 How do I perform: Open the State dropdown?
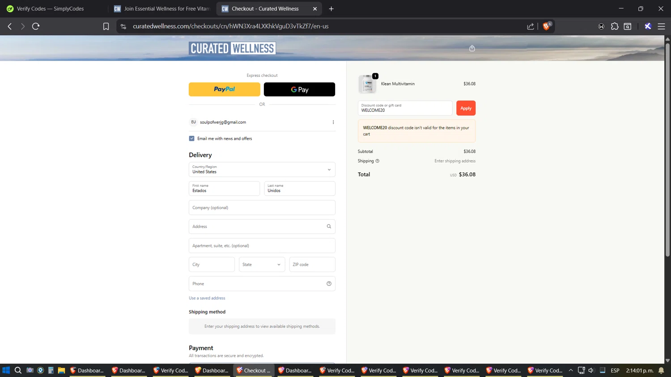click(262, 264)
